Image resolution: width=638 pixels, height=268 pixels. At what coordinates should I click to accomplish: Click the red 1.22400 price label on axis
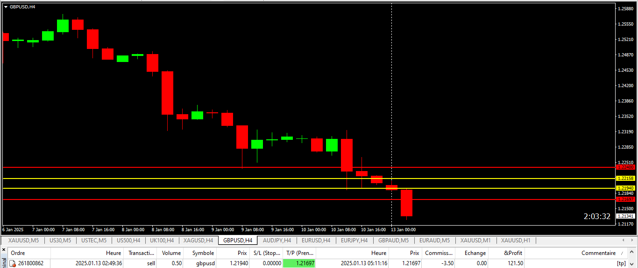point(625,167)
